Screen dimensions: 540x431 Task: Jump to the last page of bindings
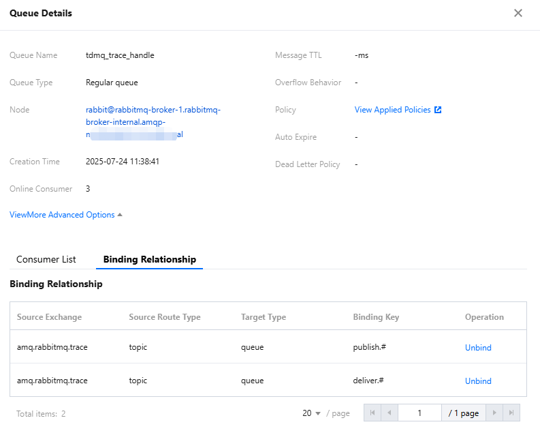(511, 413)
